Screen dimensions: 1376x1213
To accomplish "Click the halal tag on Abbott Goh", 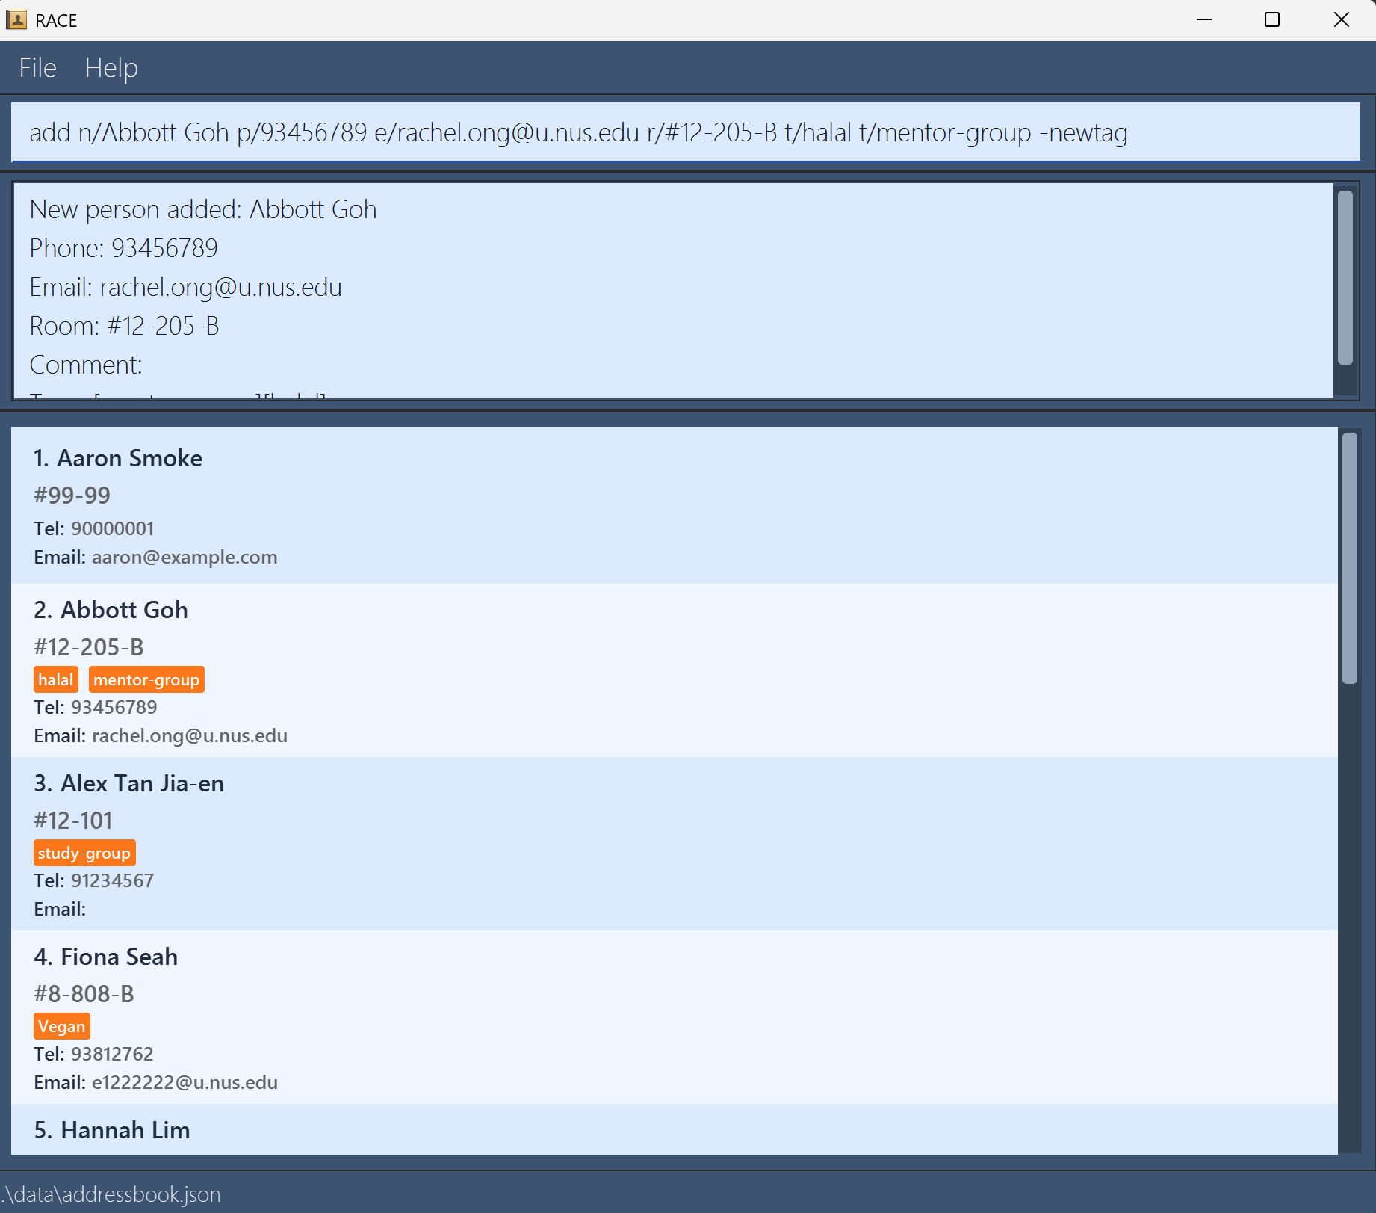I will (x=56, y=680).
